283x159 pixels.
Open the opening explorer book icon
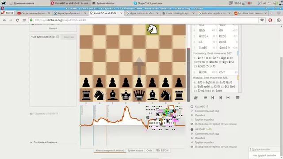[195, 98]
